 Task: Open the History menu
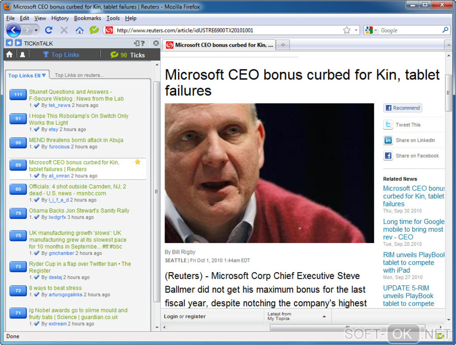tap(60, 18)
